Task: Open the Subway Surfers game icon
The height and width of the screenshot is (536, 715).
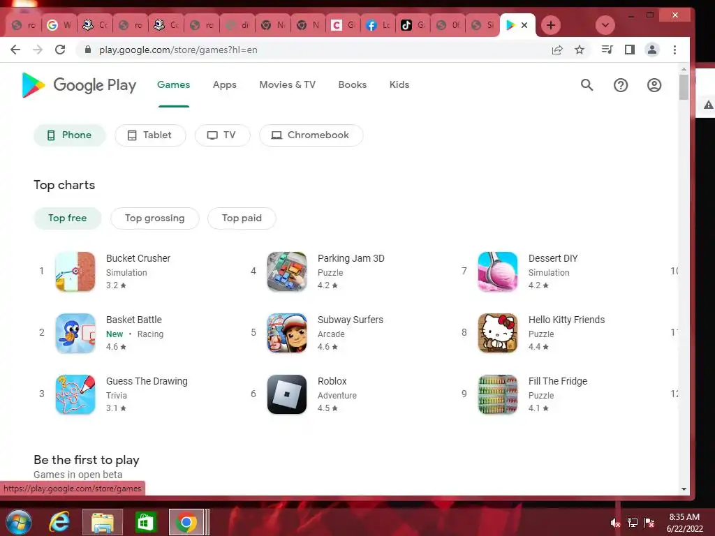Action: click(x=287, y=333)
